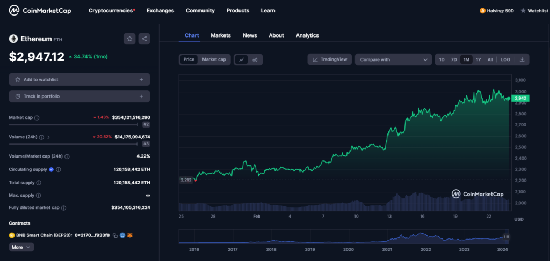The height and width of the screenshot is (261, 550).
Task: Switch to the Markets tab
Action: (x=221, y=35)
